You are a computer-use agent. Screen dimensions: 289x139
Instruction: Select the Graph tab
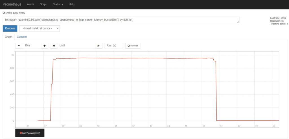click(8, 37)
